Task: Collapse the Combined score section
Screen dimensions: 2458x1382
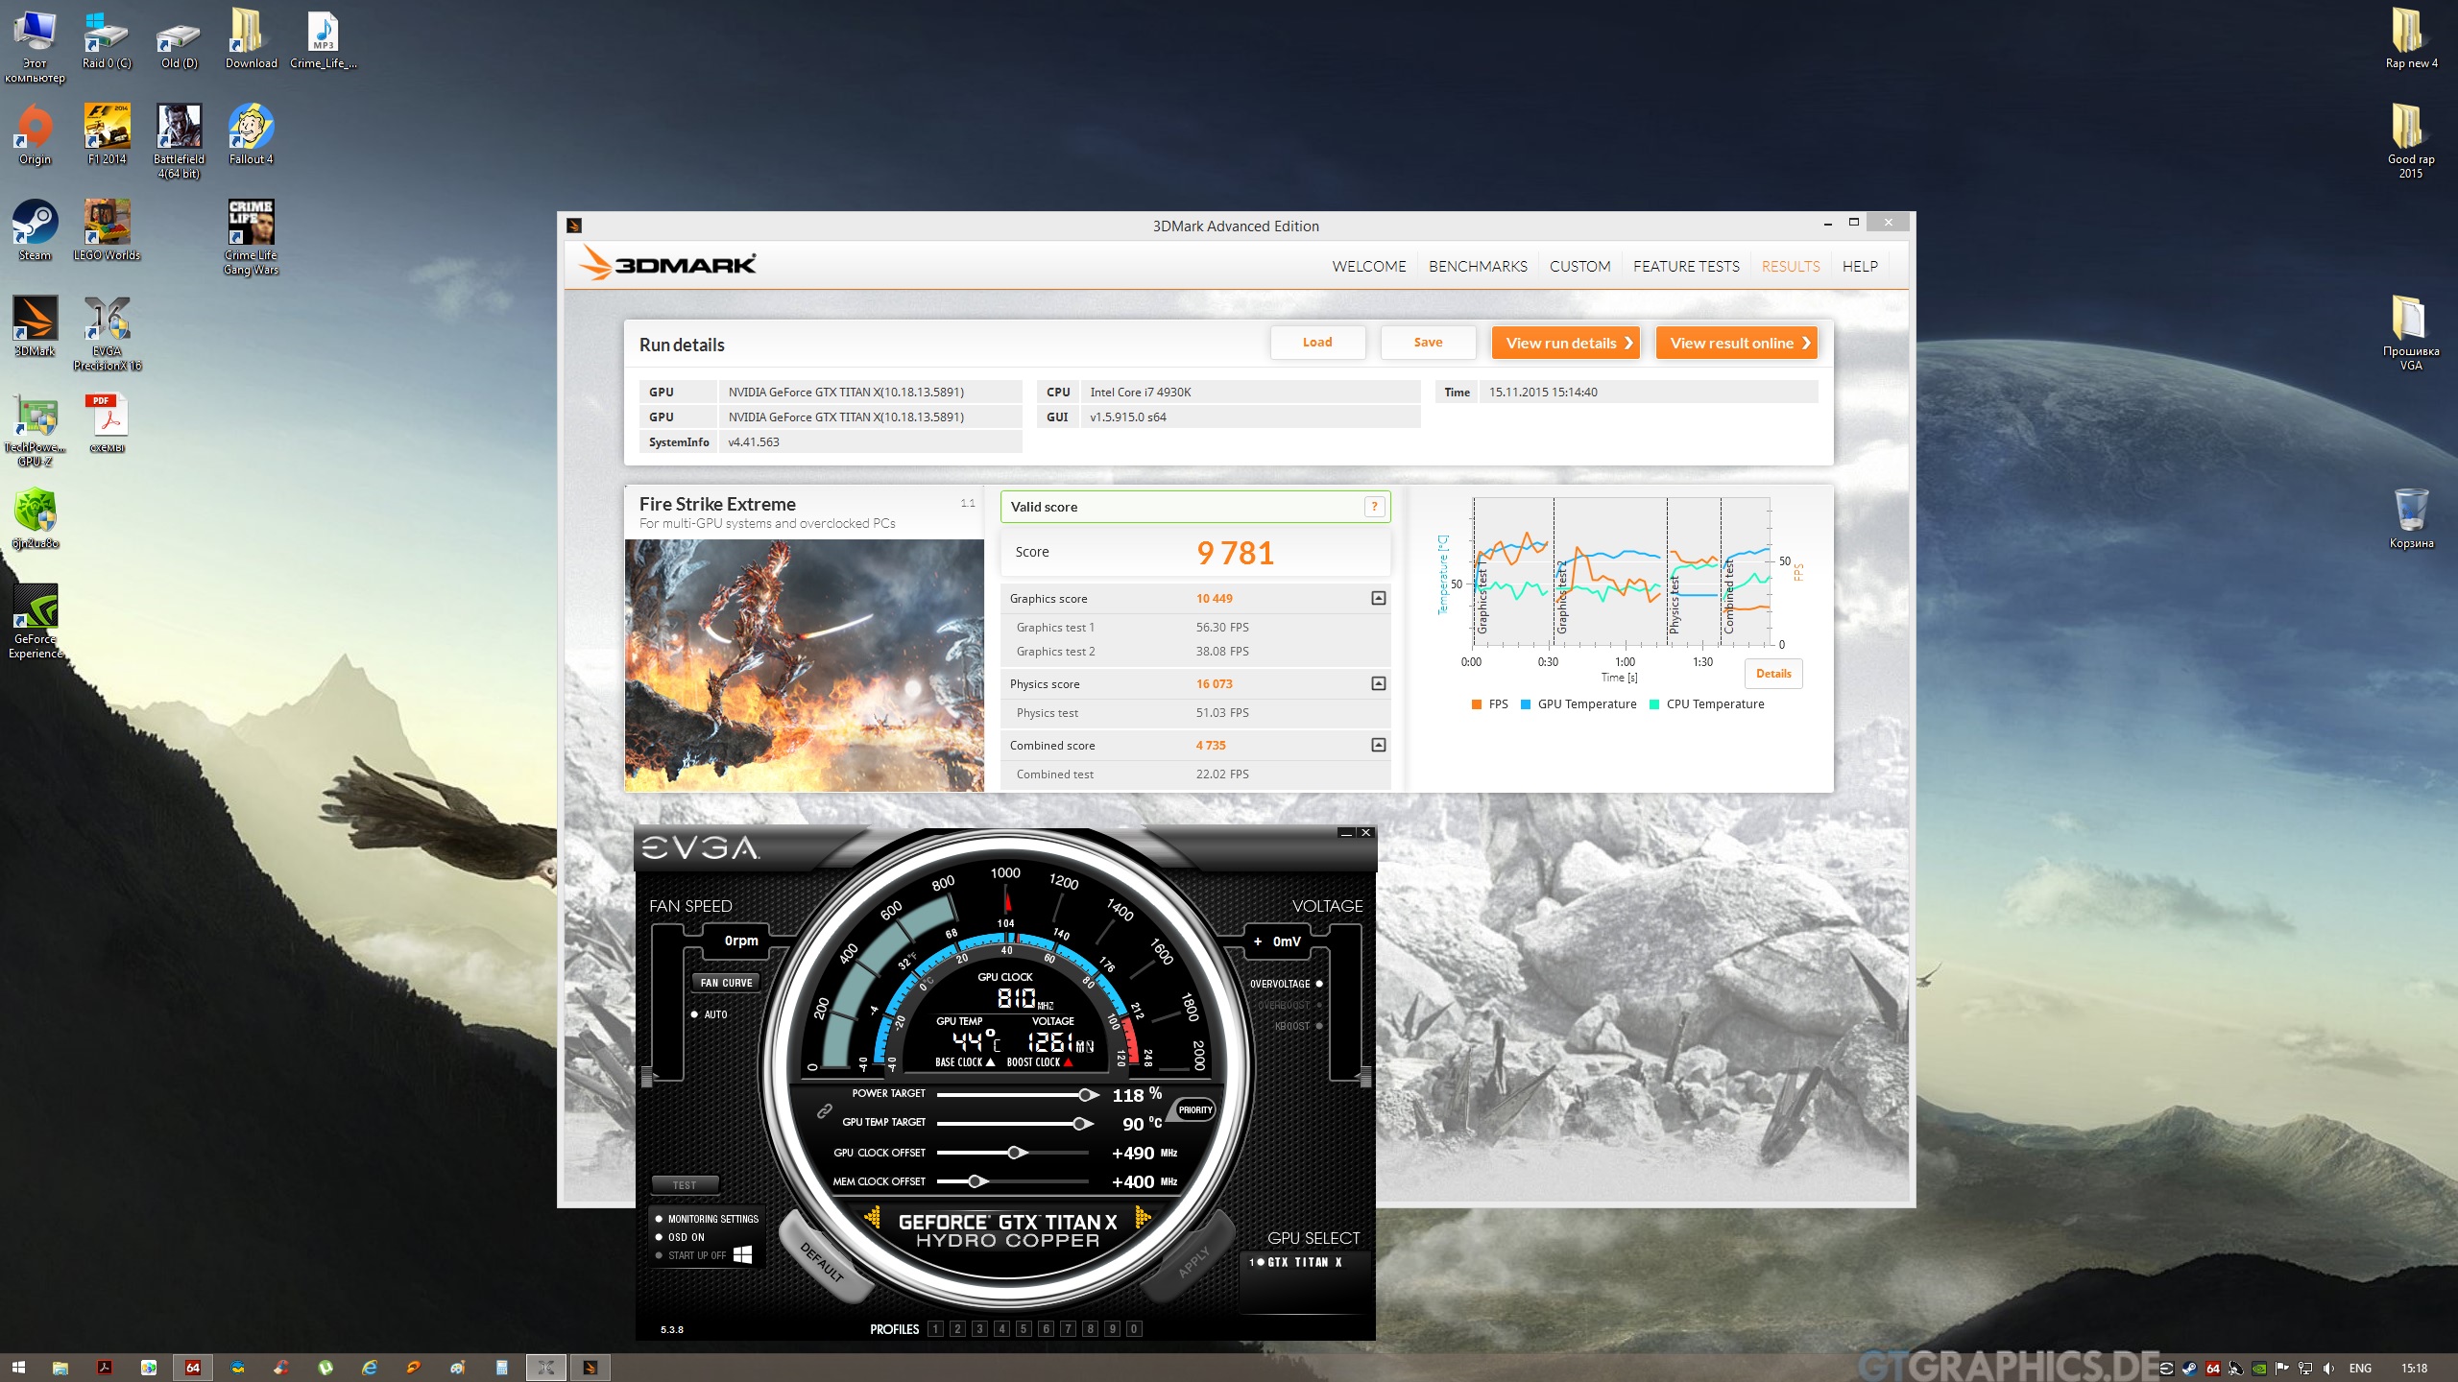Action: [1378, 745]
